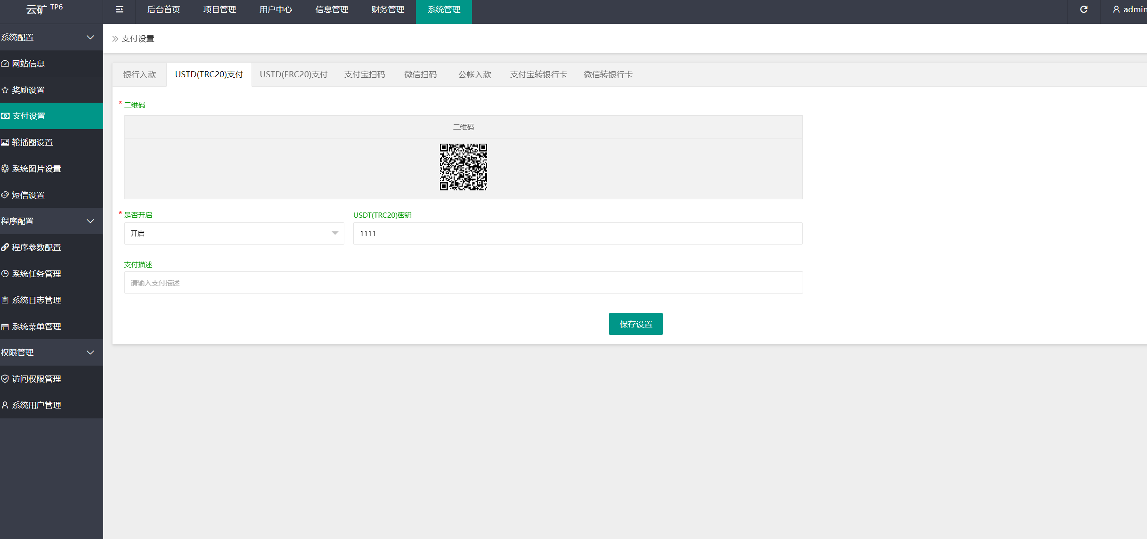Viewport: 1147px width, 539px height.
Task: Click the admin user icon
Action: coord(1116,9)
